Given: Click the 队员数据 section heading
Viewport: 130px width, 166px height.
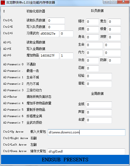Looking at the screenshot, I should click(97, 11).
